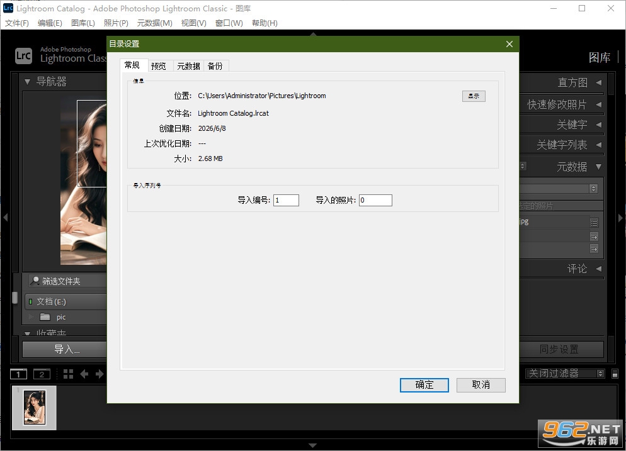The image size is (626, 451).
Task: Click the 导入编号 input field
Action: tap(287, 200)
